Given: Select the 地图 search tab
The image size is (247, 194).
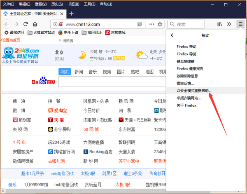Looking at the screenshot, I should pyautogui.click(x=149, y=72).
